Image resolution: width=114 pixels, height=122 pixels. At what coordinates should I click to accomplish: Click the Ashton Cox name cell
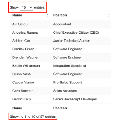(x=21, y=41)
